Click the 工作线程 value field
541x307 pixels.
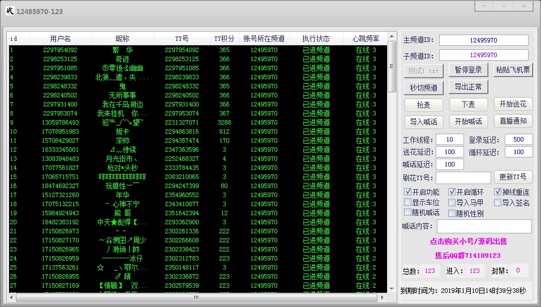449,139
